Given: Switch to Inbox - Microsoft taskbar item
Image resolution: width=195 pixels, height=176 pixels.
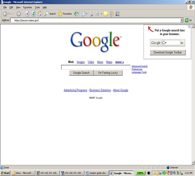Looking at the screenshot, I should [23, 173].
